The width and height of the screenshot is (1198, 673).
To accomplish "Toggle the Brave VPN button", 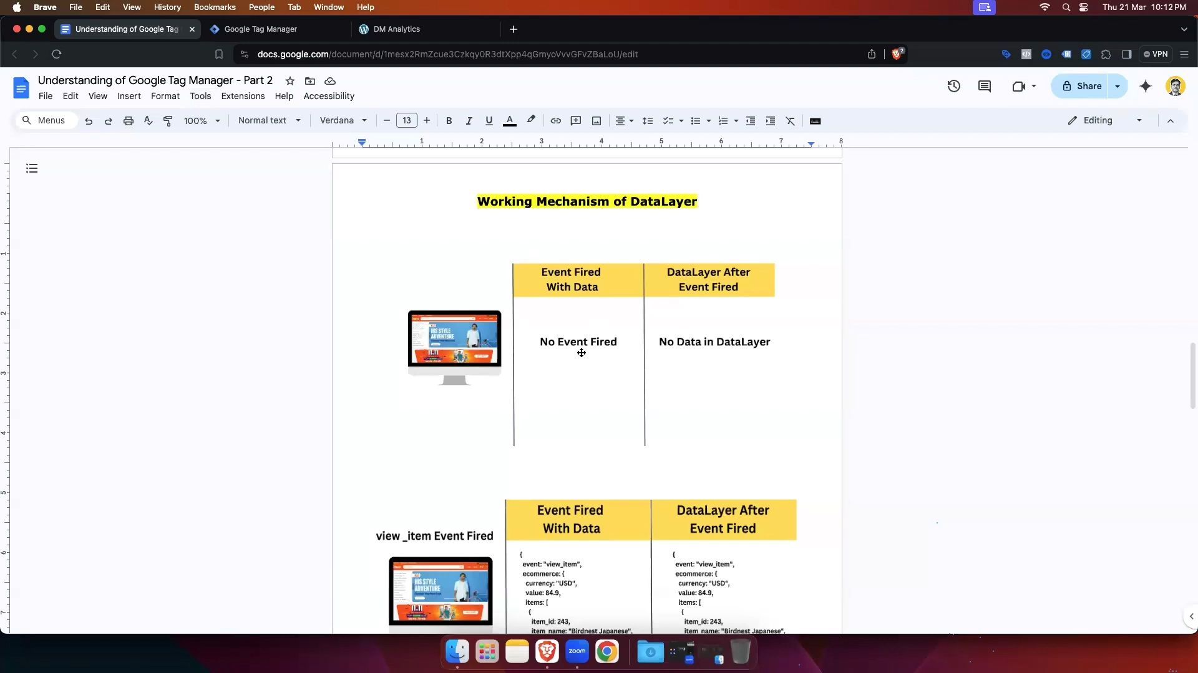I will click(1156, 54).
